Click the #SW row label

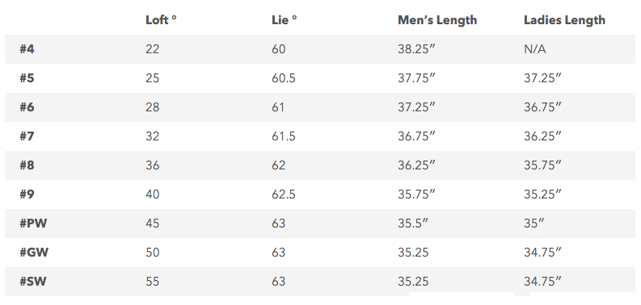(x=33, y=282)
